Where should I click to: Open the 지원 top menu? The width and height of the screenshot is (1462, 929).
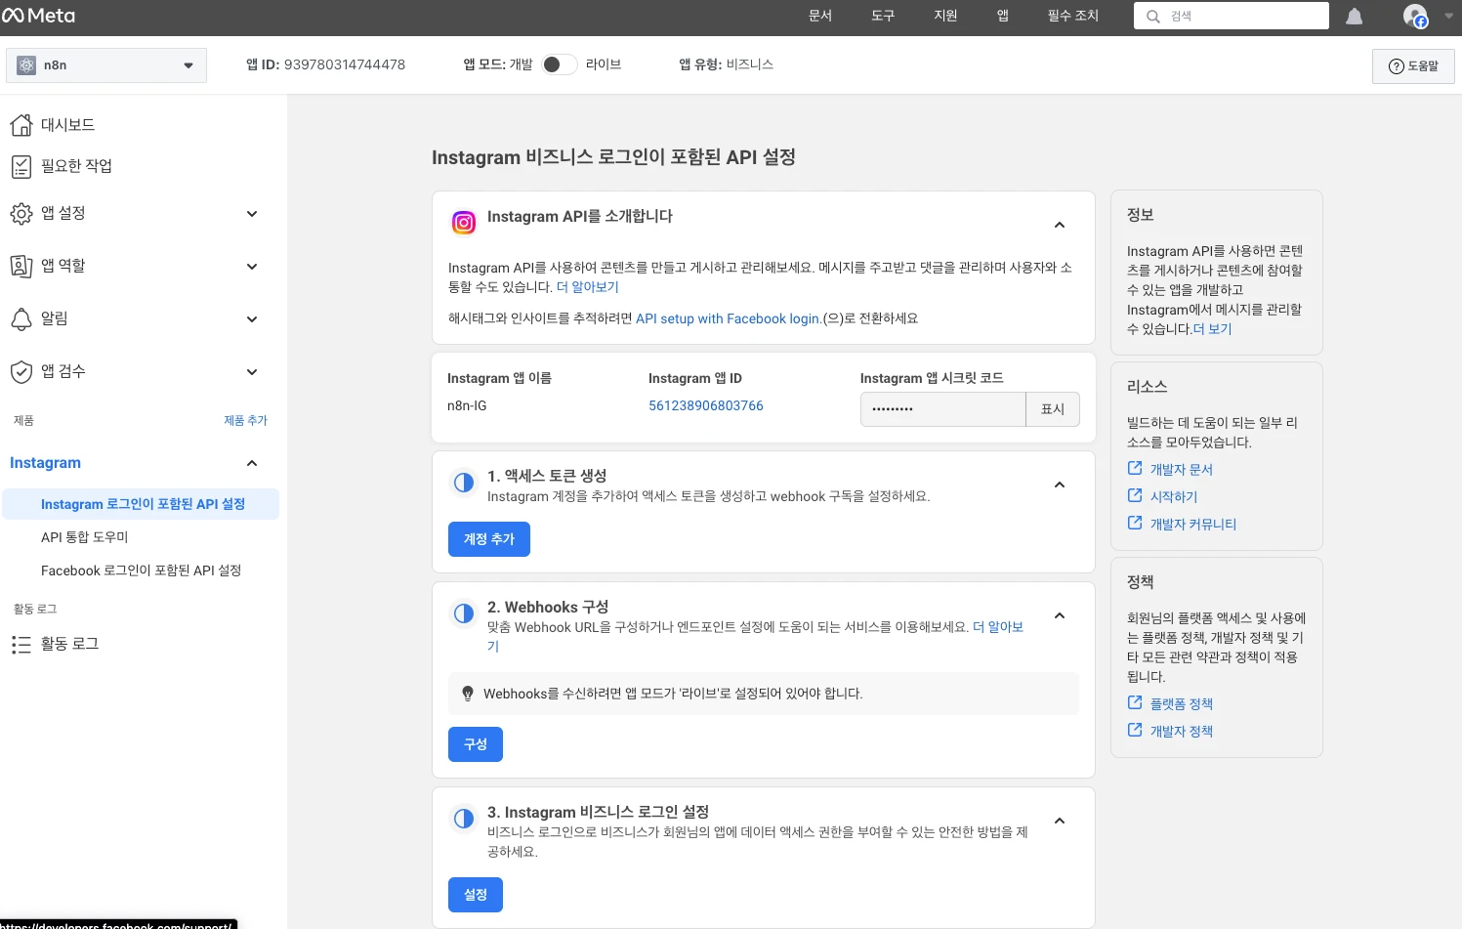(945, 16)
